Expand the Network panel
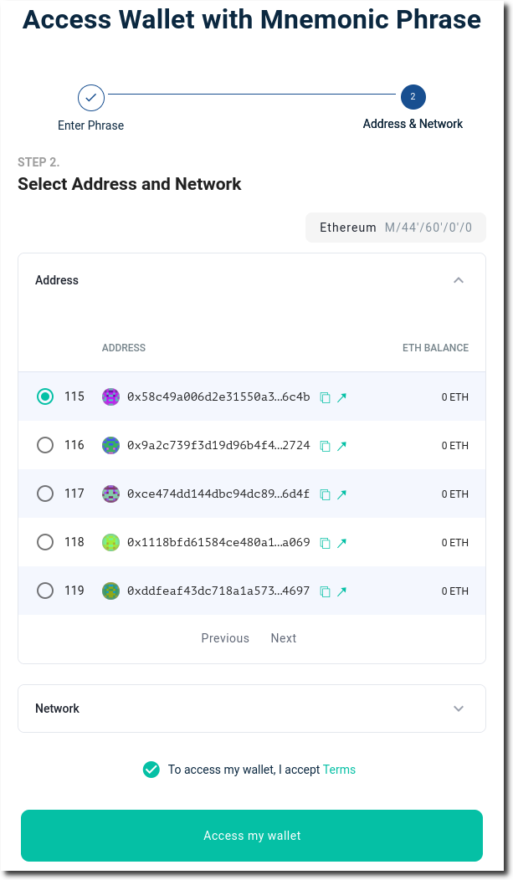This screenshot has width=513, height=880. pos(251,709)
